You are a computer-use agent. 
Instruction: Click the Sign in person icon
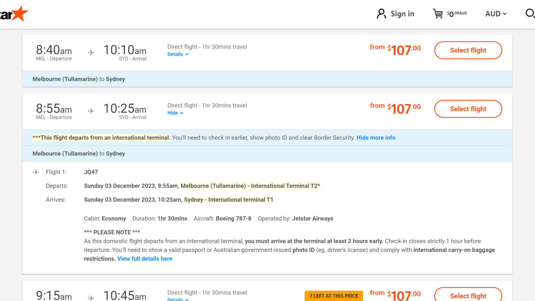(381, 14)
